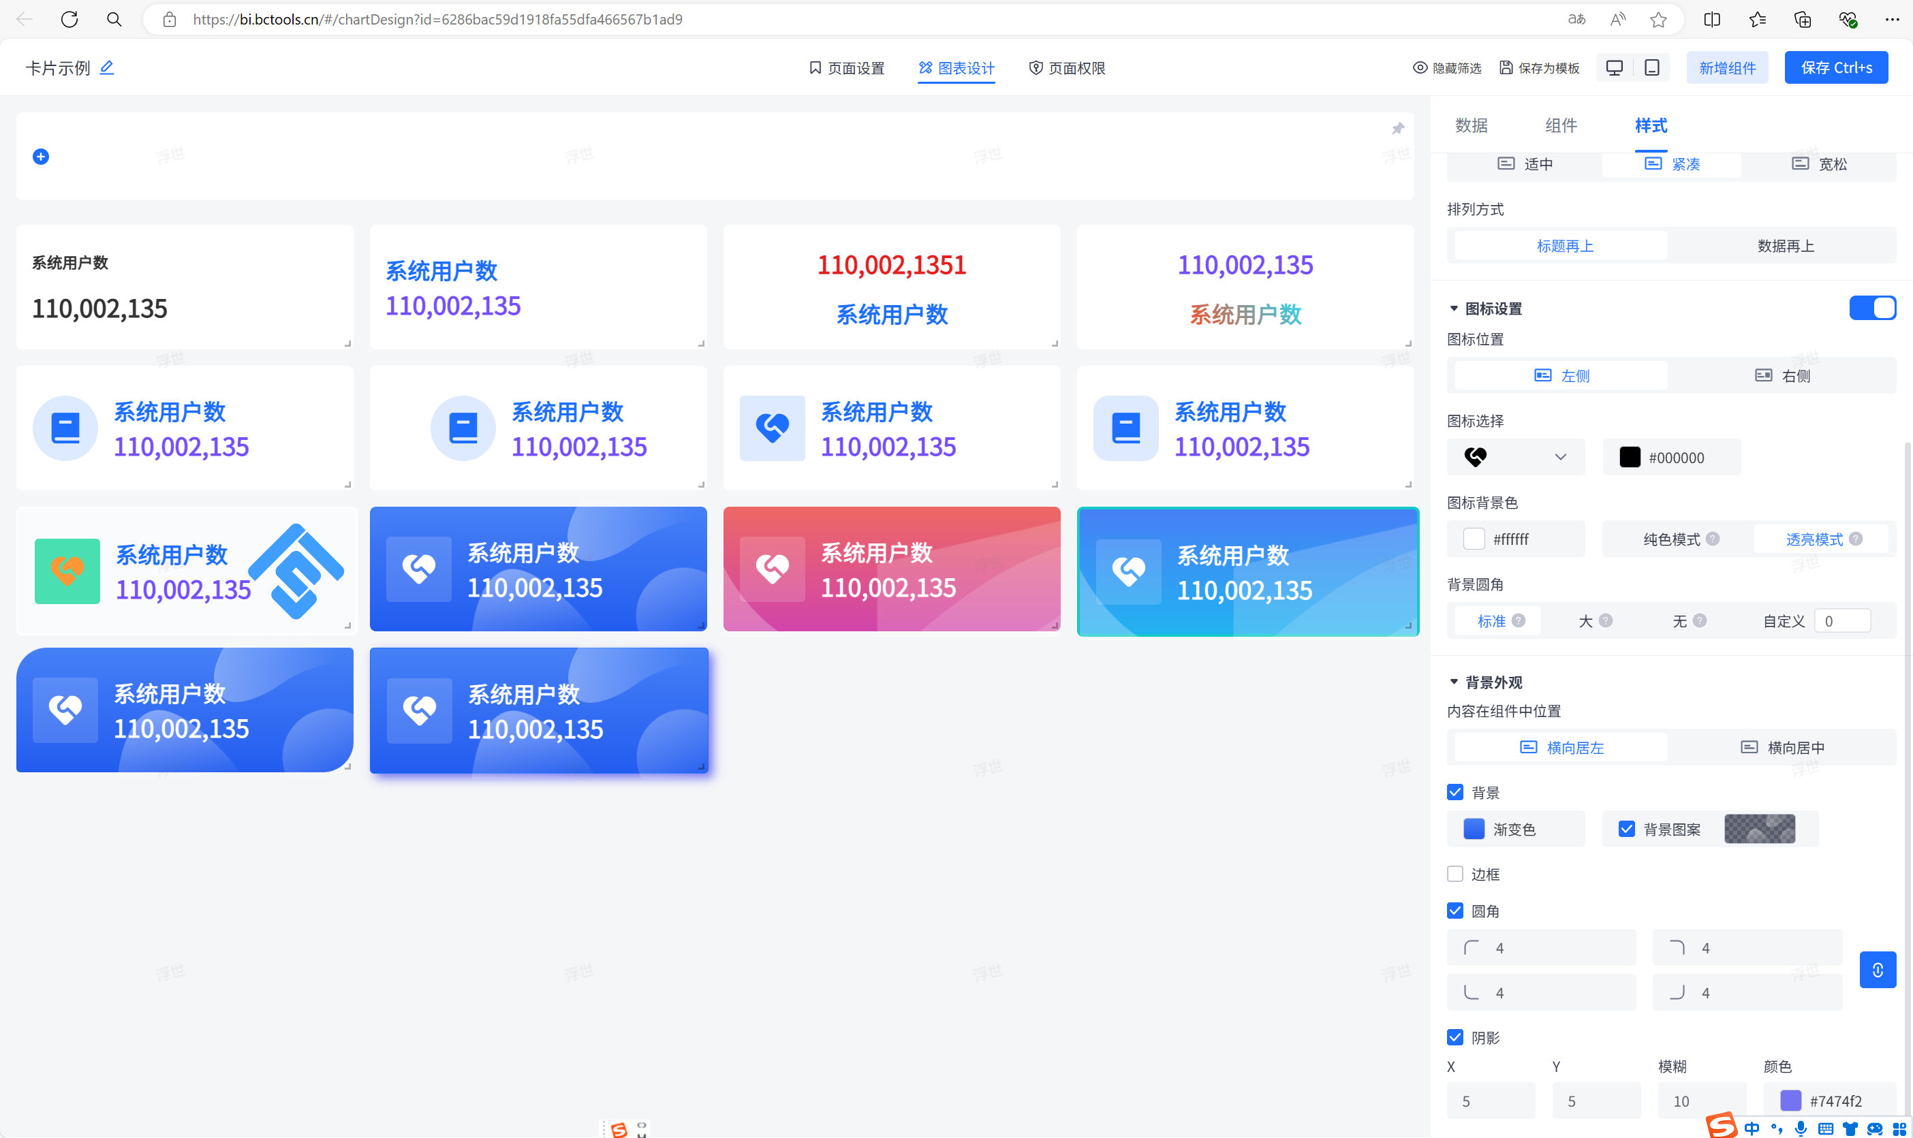Image resolution: width=1913 pixels, height=1138 pixels.
Task: Click browser refresh icon
Action: point(69,19)
